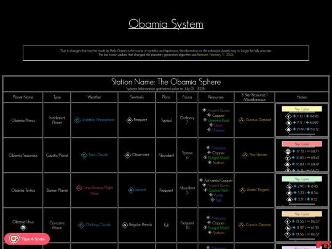This screenshot has width=332, height=249.
Task: Click the Choking Clouds weather link
Action: pos(98,224)
